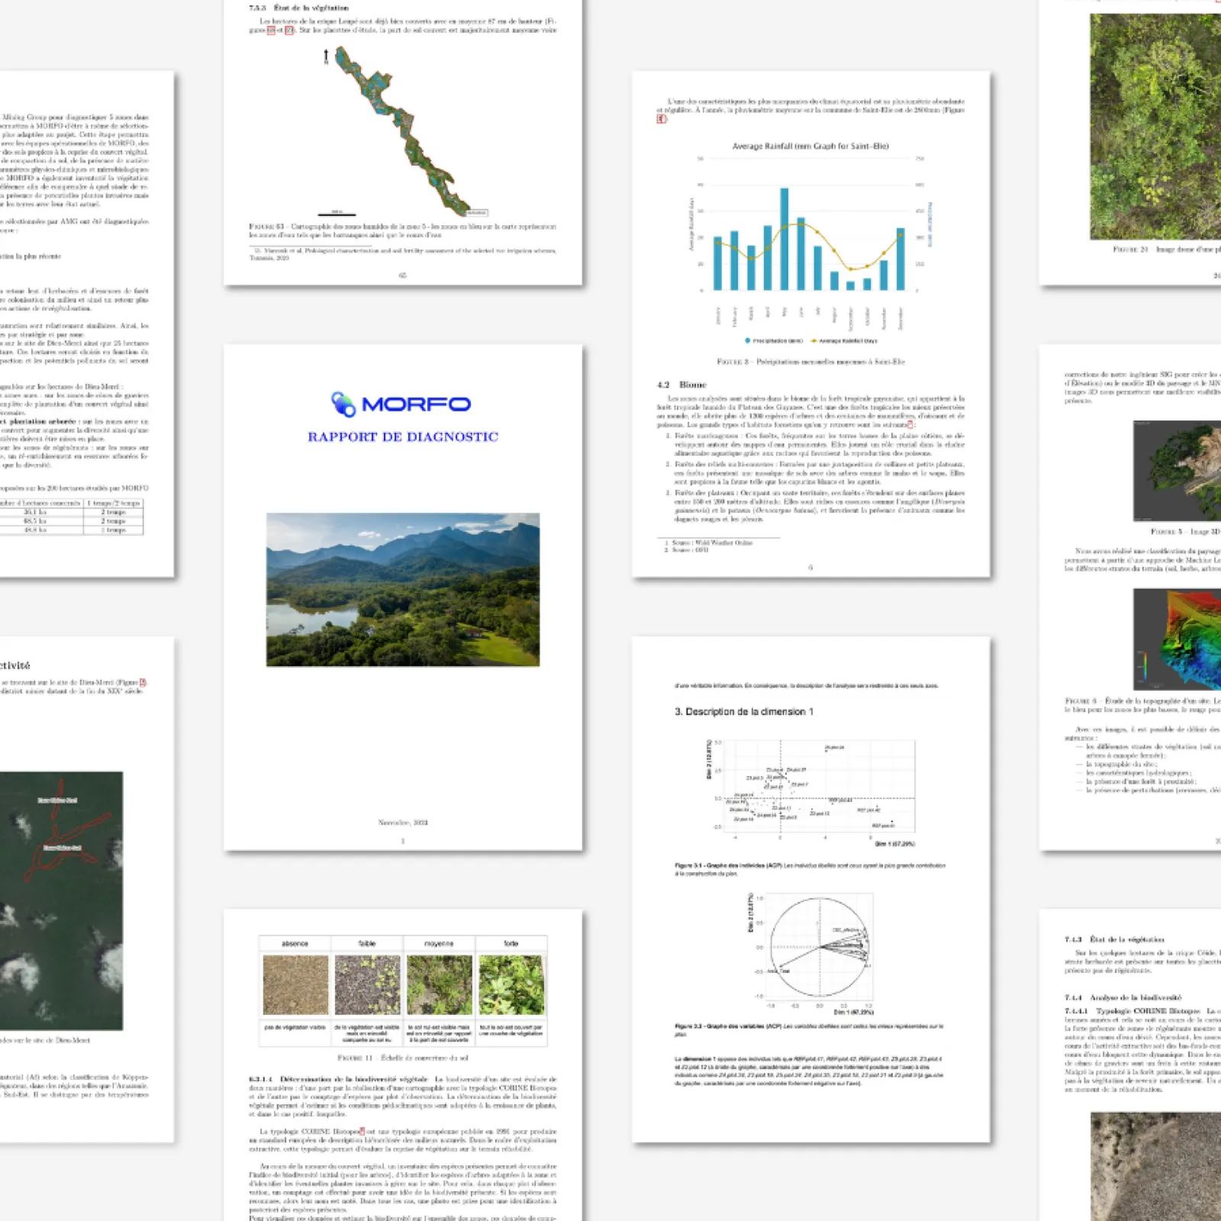Open the Dieu-Merci satellite image with red outlines

point(61,900)
